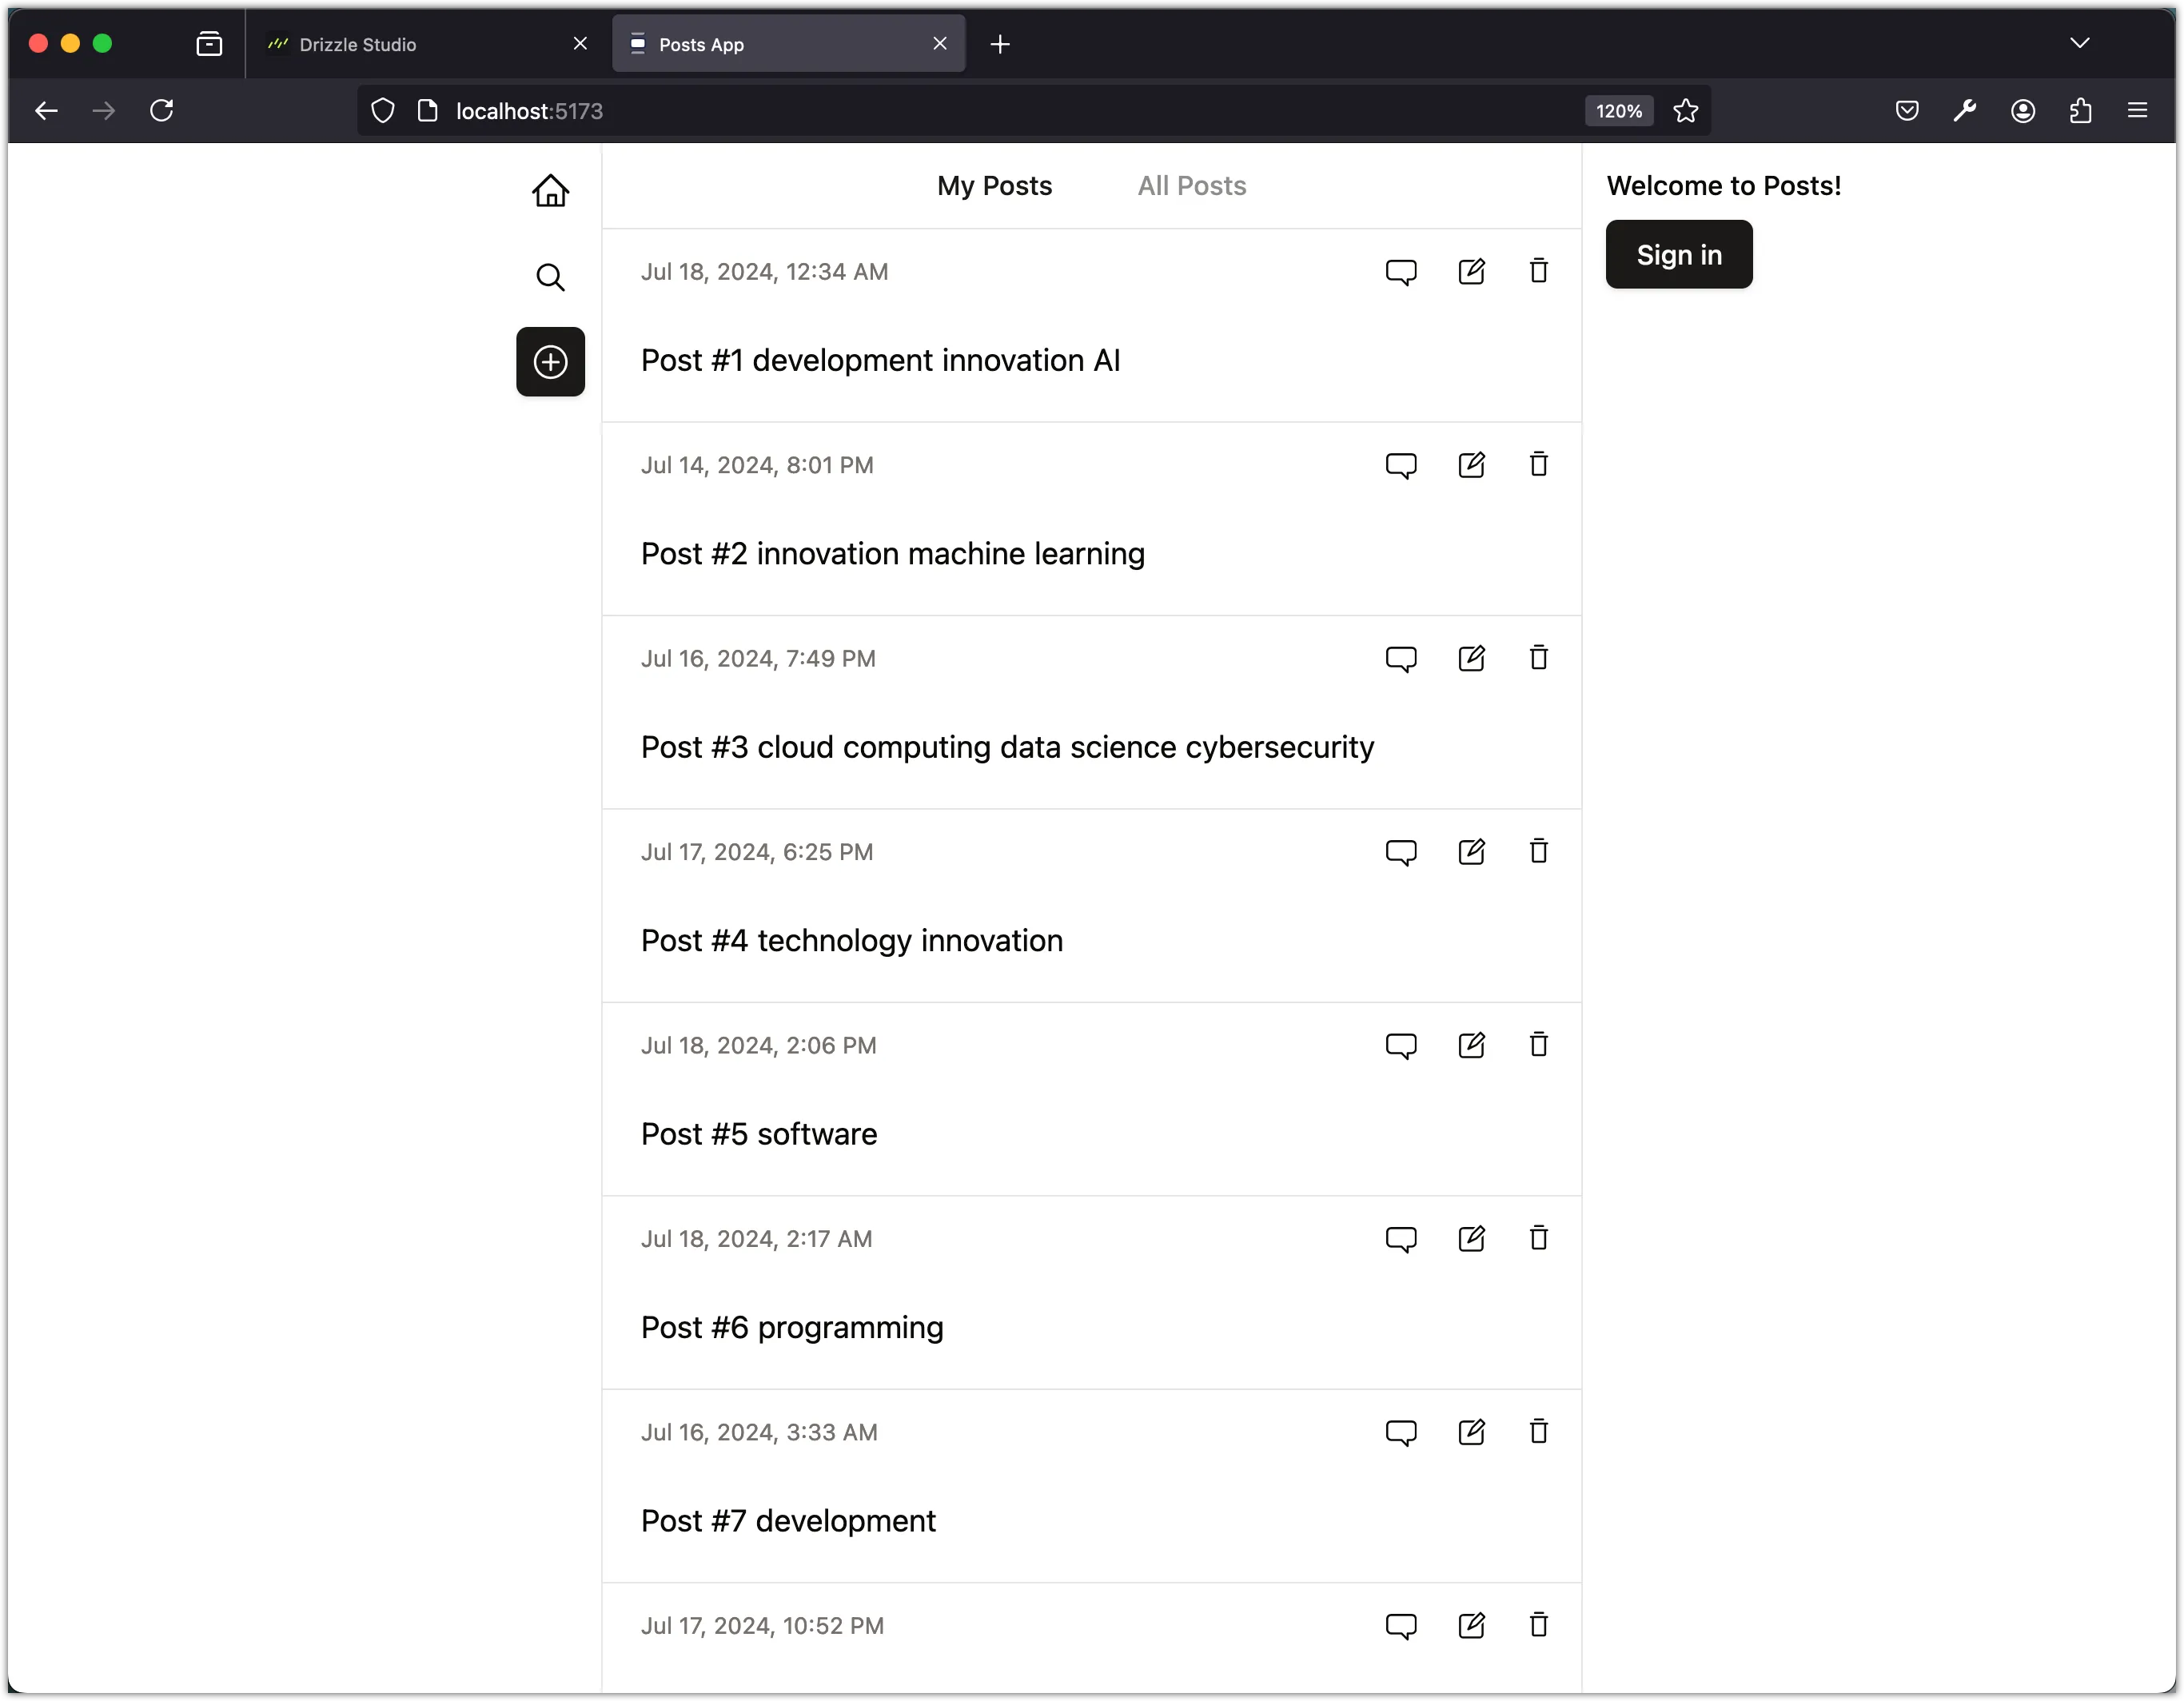Click the comment icon on Post #7

1401,1432
